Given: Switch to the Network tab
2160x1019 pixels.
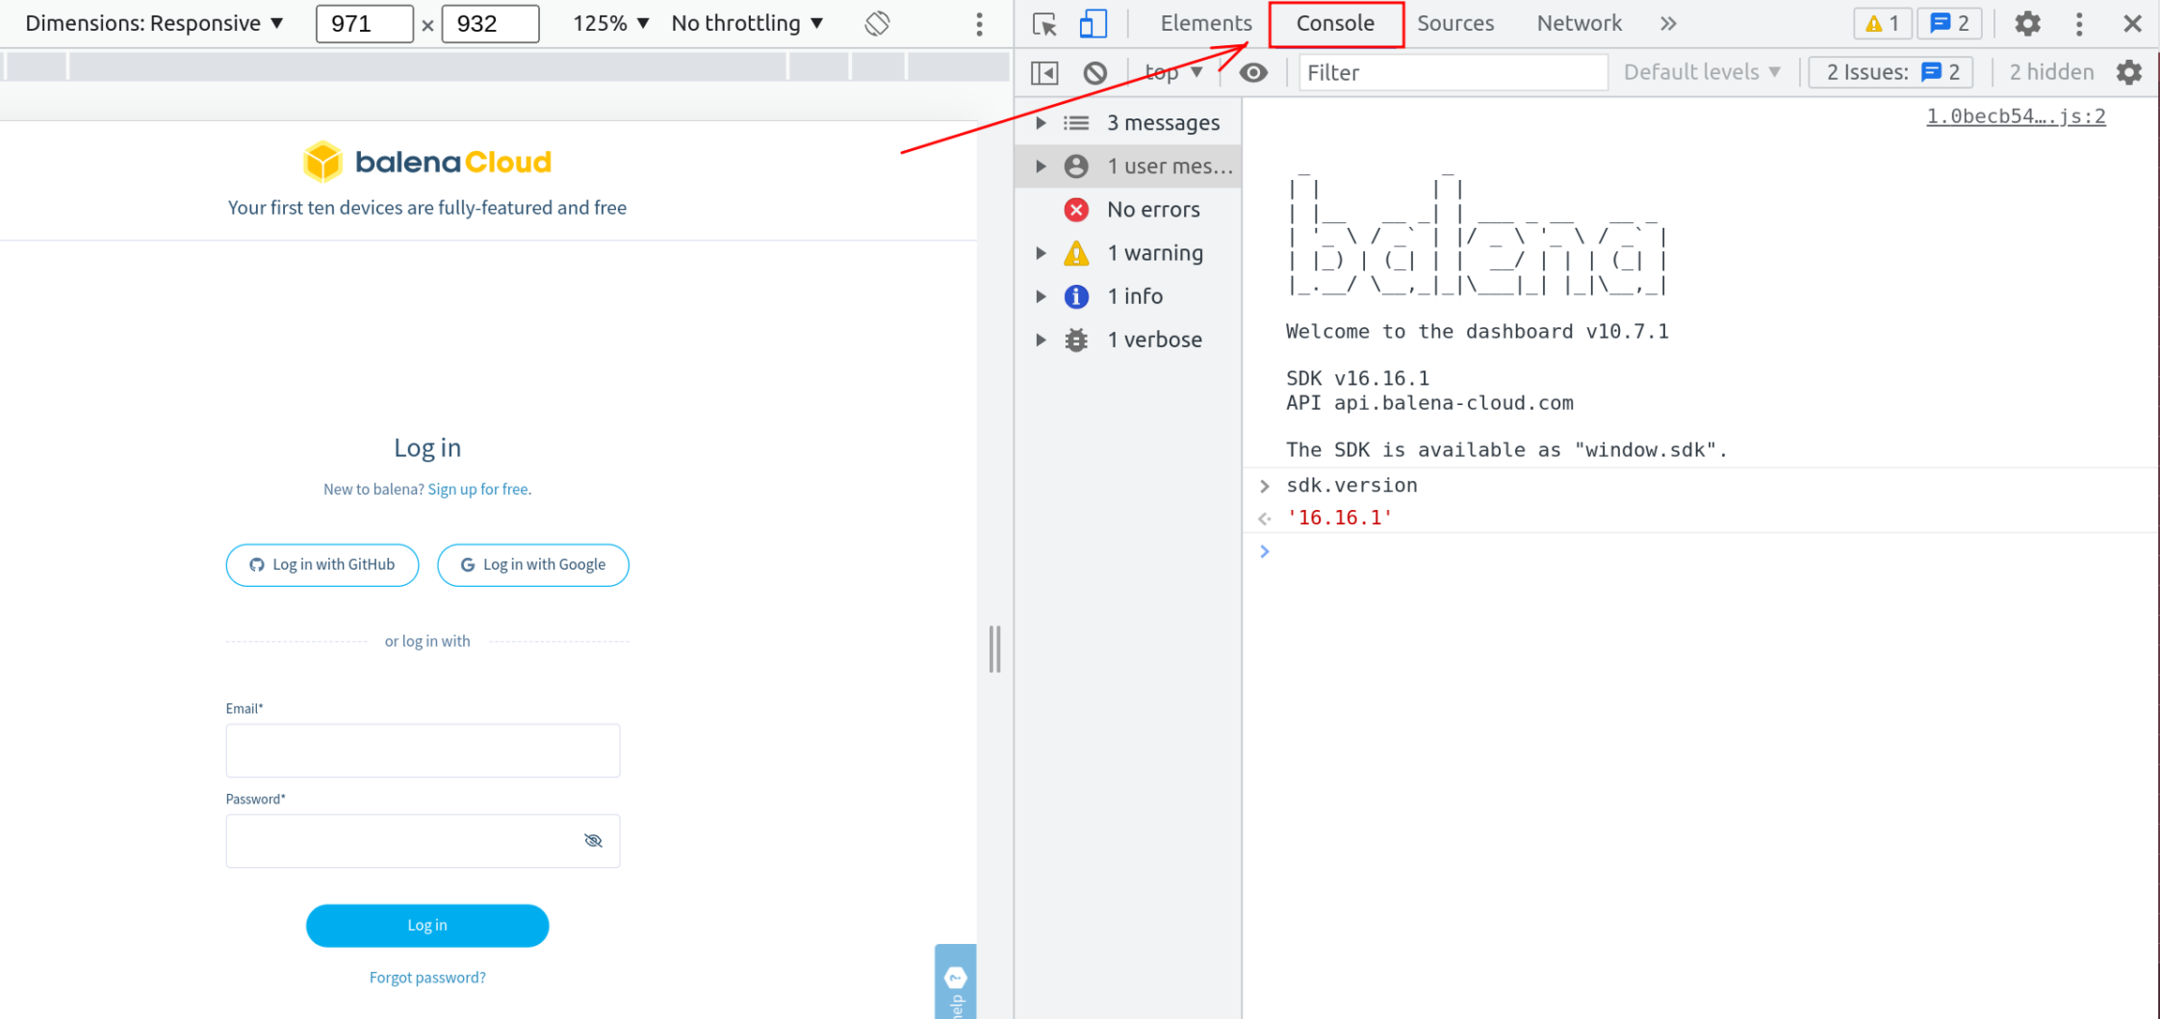Looking at the screenshot, I should pyautogui.click(x=1579, y=23).
